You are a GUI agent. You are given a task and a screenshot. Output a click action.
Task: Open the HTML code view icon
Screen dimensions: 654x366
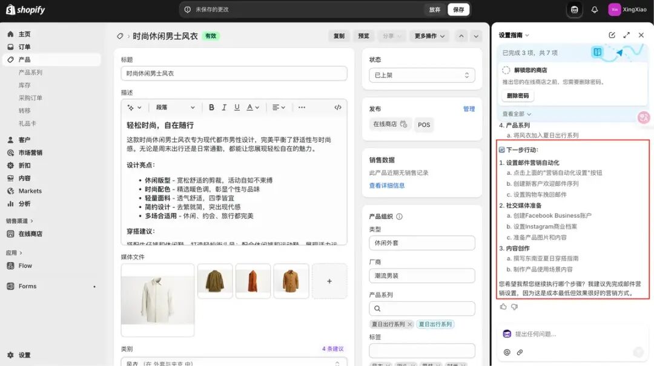pyautogui.click(x=338, y=108)
